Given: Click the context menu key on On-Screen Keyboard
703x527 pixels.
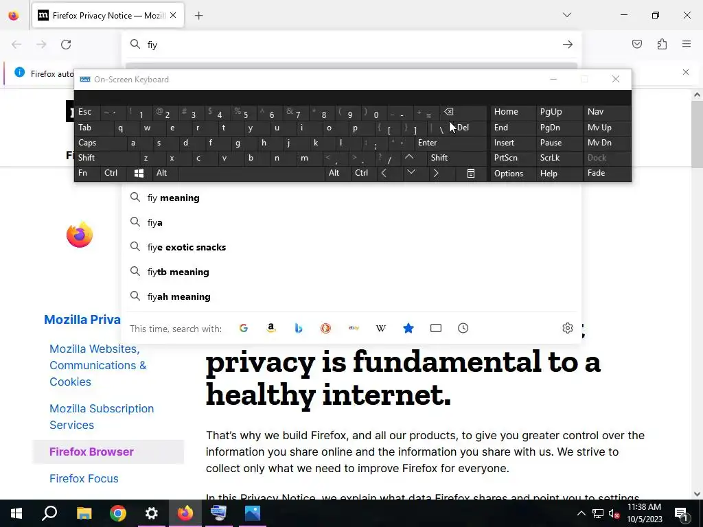Looking at the screenshot, I should click(471, 173).
